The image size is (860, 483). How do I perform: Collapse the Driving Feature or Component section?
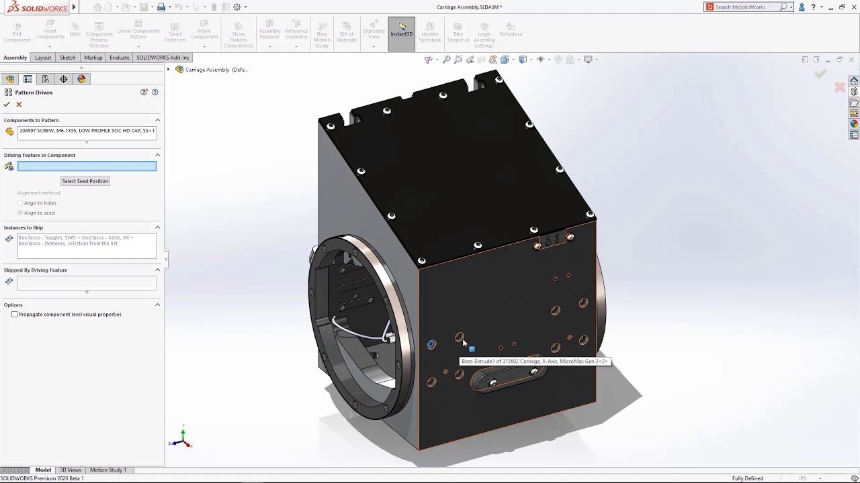(157, 155)
